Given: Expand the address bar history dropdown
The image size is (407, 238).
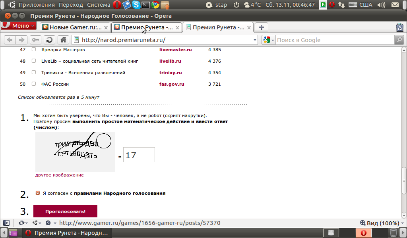Looking at the screenshot, I should (x=255, y=40).
